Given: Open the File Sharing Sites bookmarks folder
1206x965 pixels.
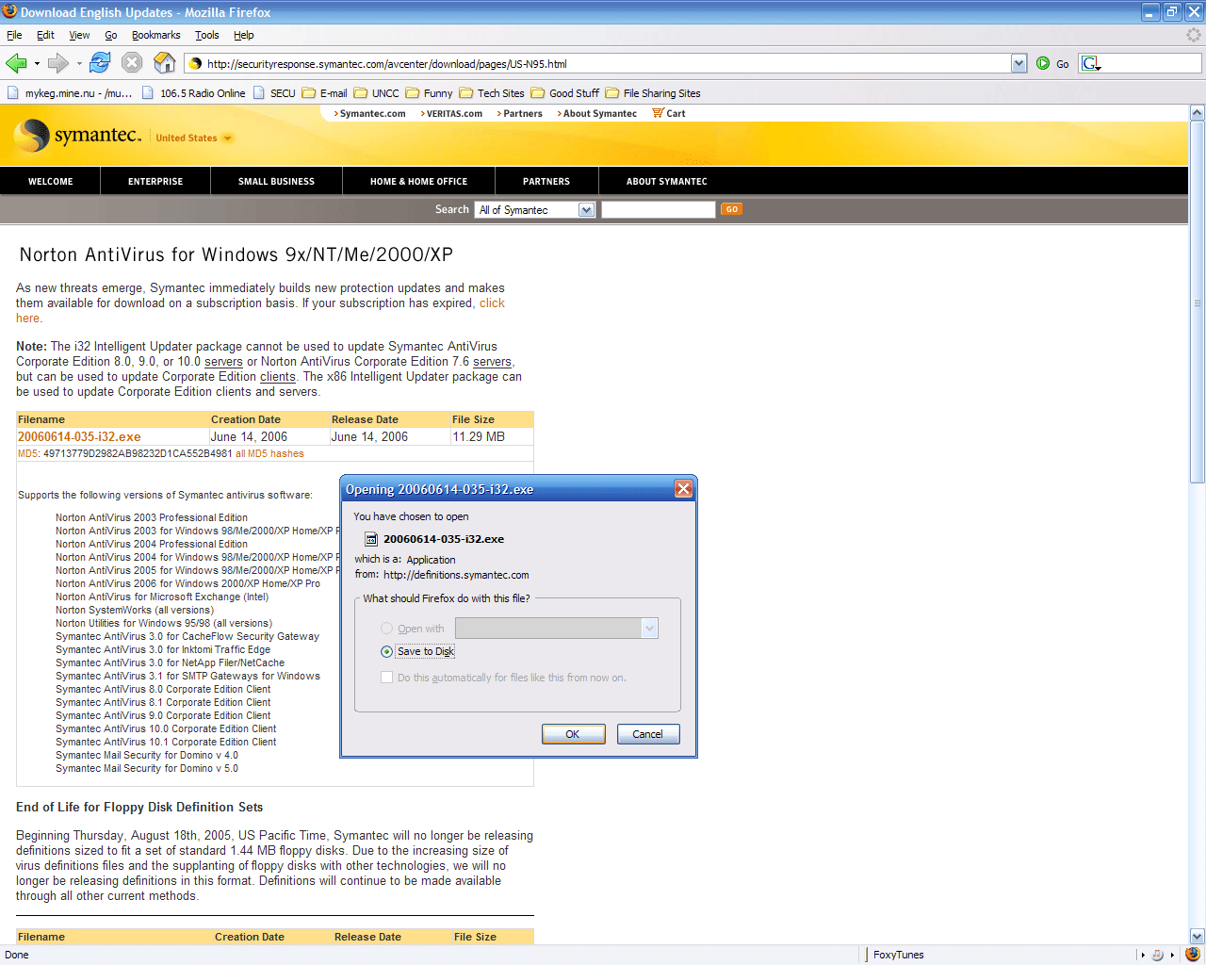Looking at the screenshot, I should click(x=653, y=93).
